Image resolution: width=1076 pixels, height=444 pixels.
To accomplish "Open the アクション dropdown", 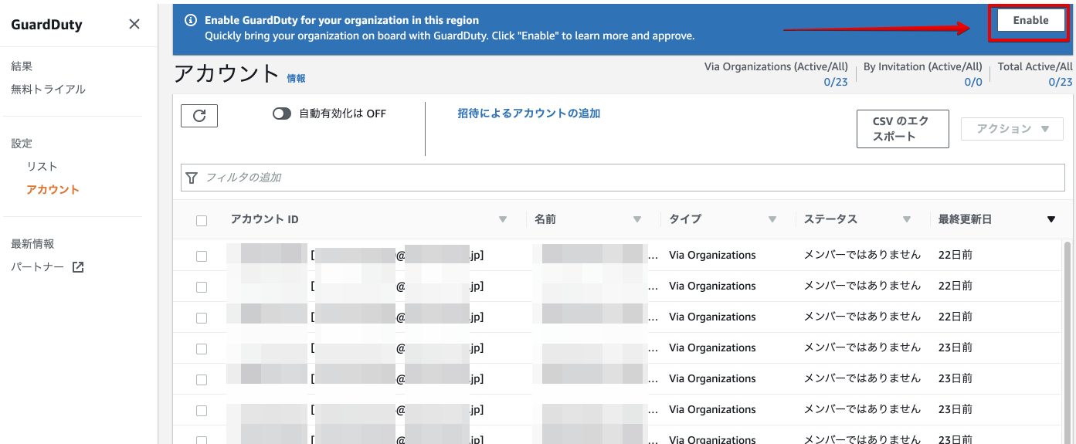I will (1012, 129).
